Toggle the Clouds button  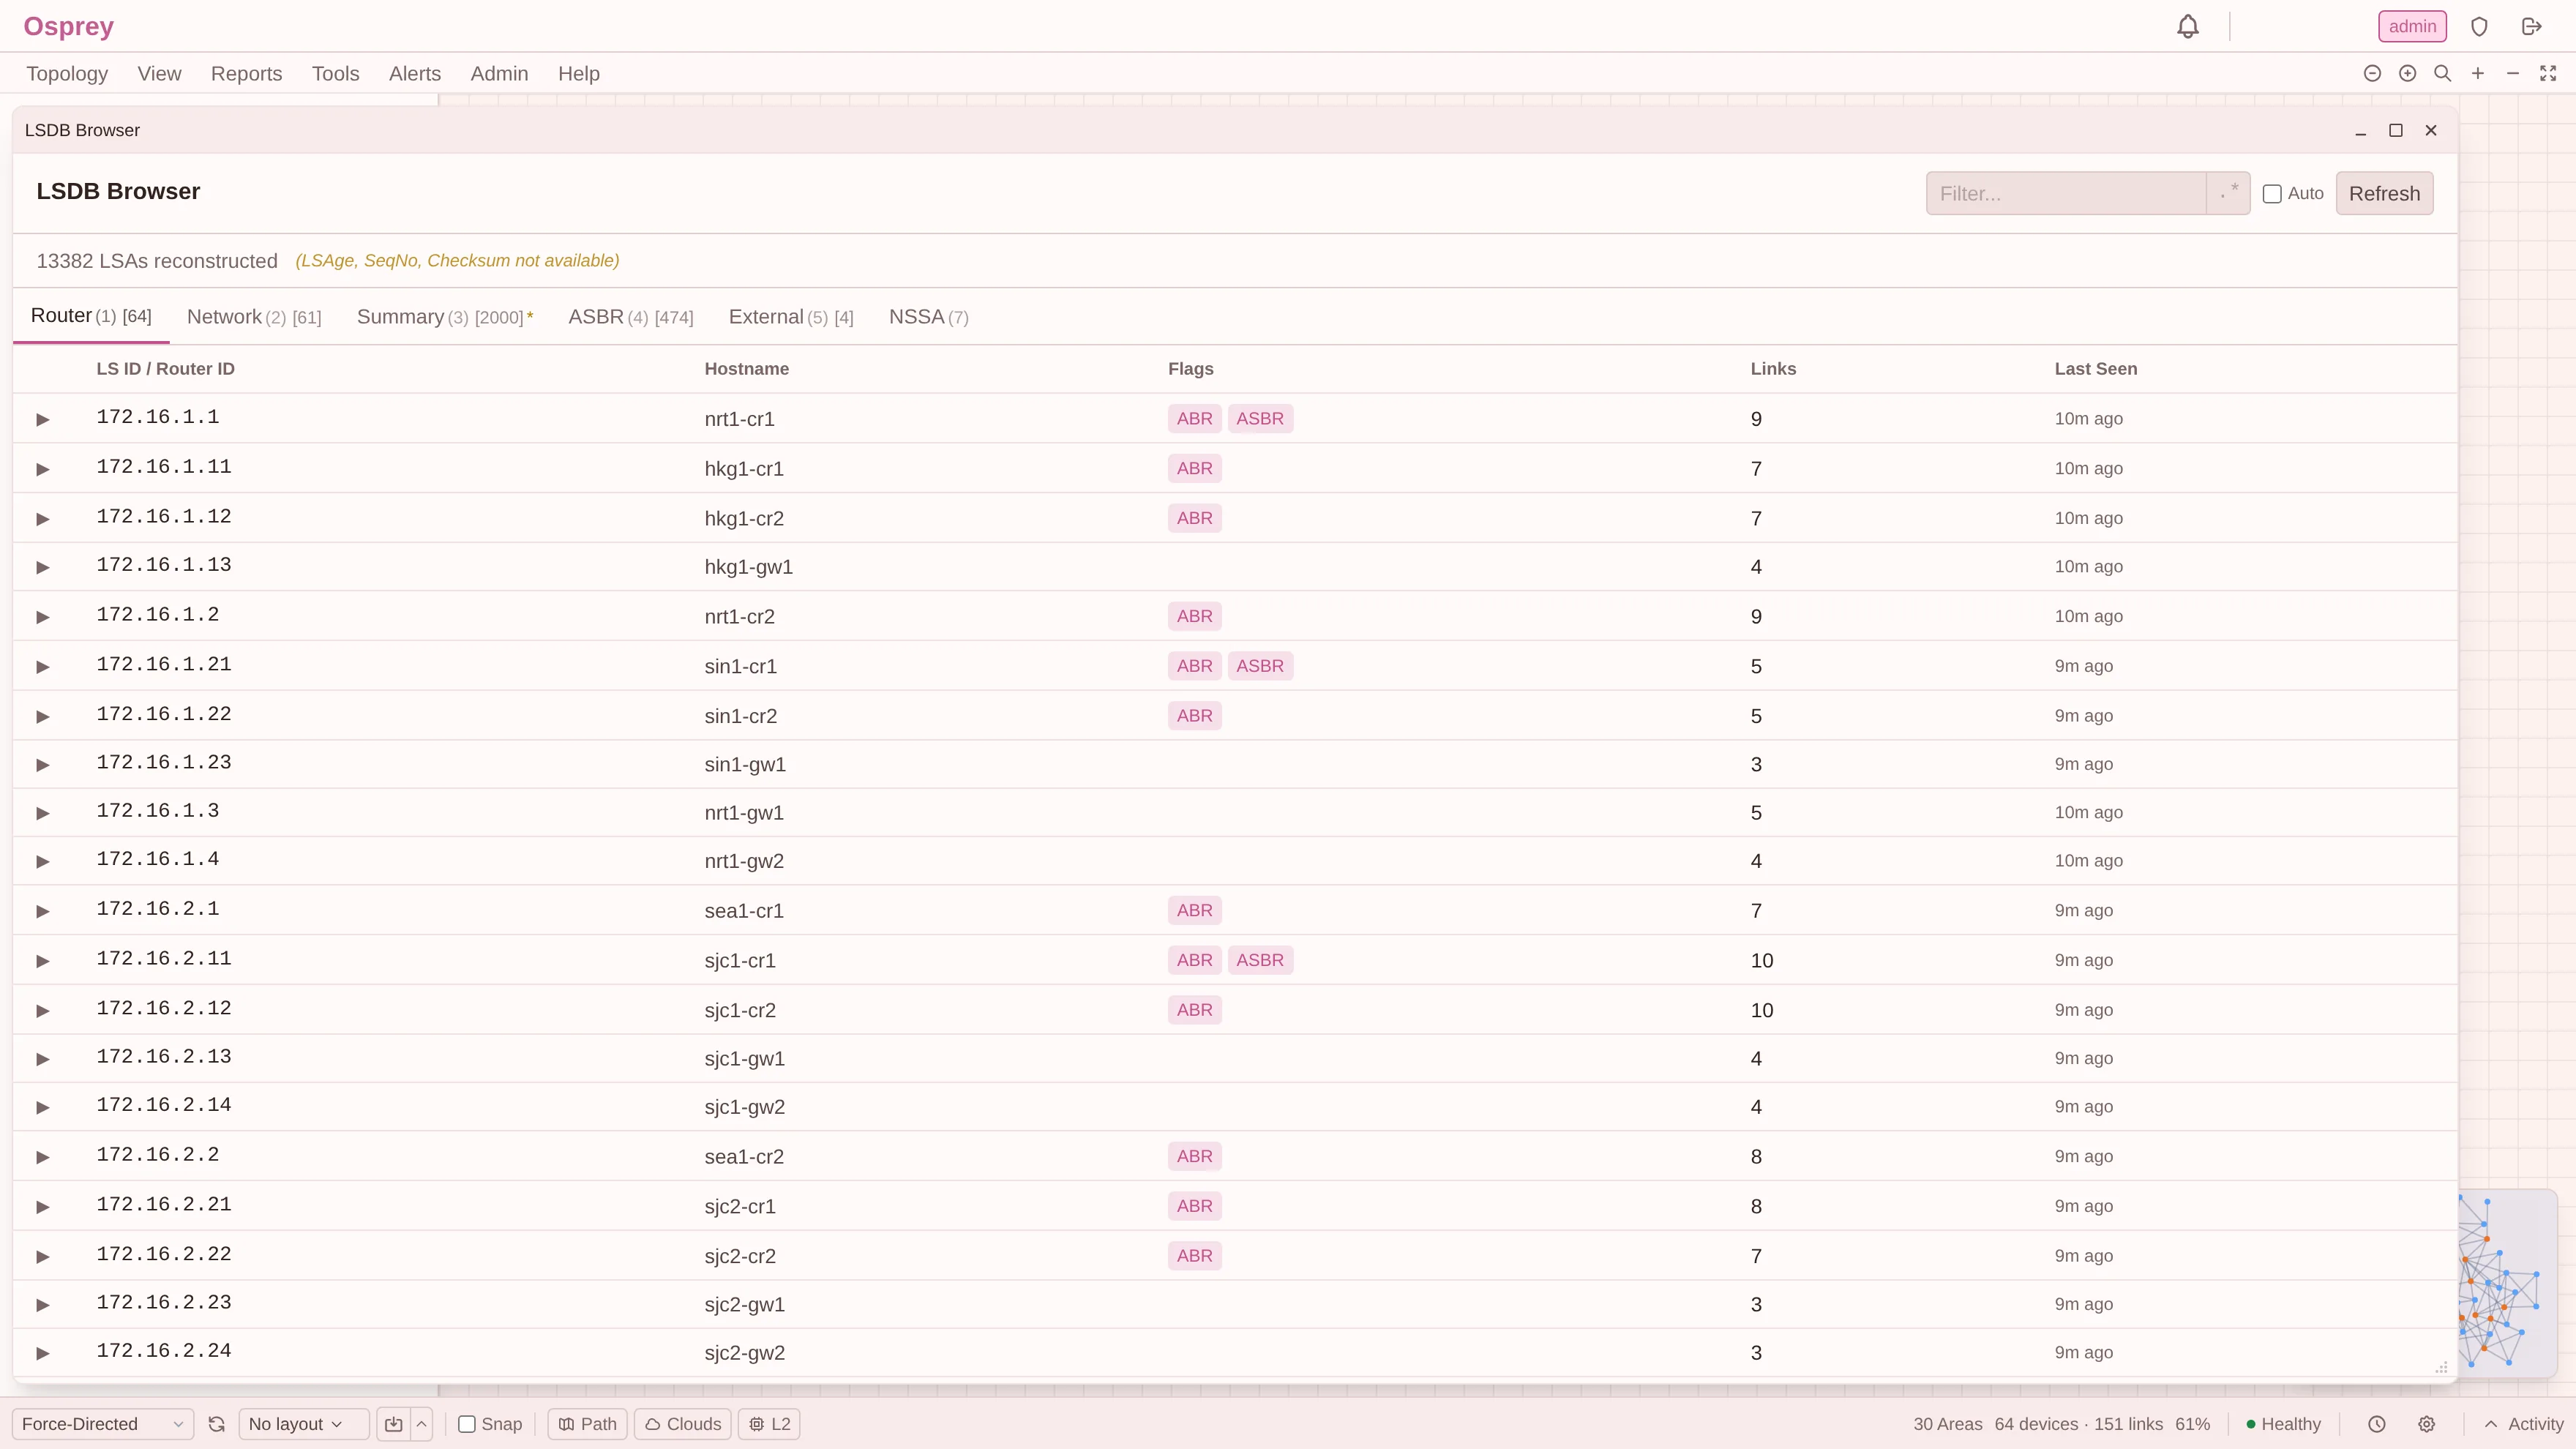[x=683, y=1424]
